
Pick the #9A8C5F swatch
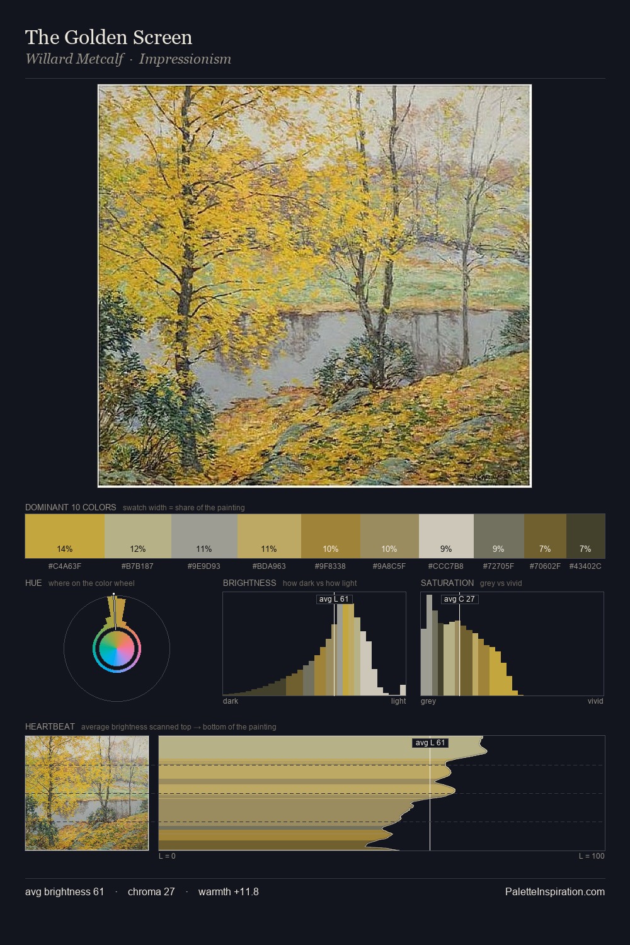tap(389, 536)
